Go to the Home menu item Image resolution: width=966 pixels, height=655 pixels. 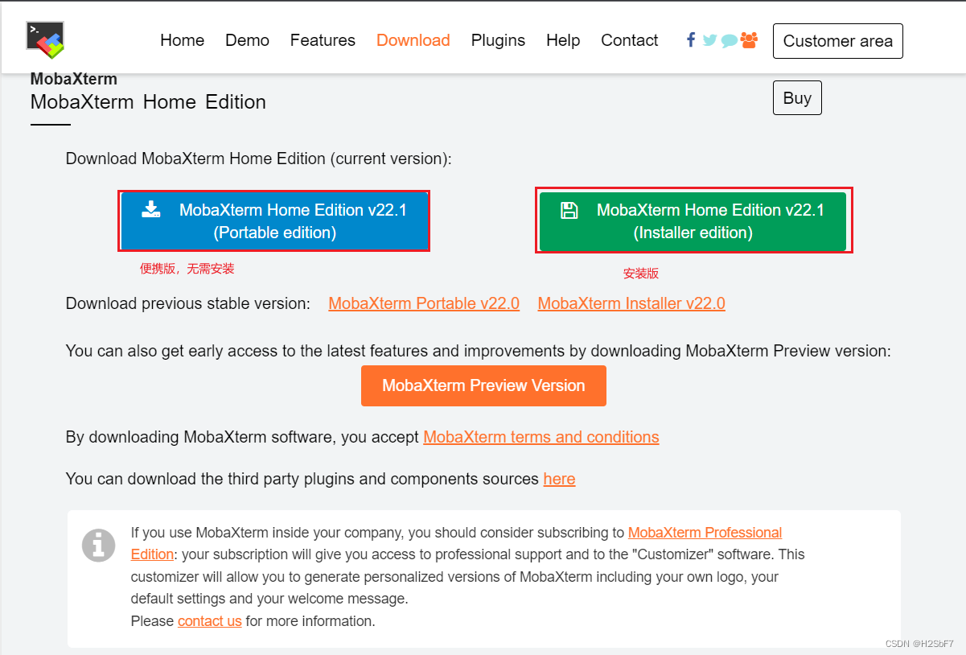183,40
